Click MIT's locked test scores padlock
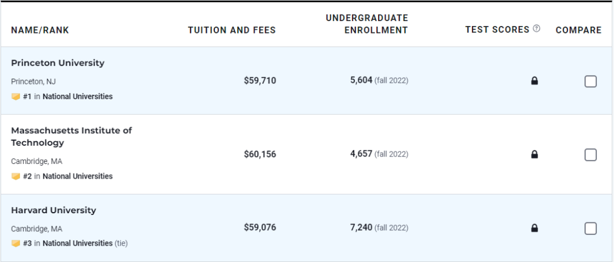The width and height of the screenshot is (614, 262). (534, 154)
